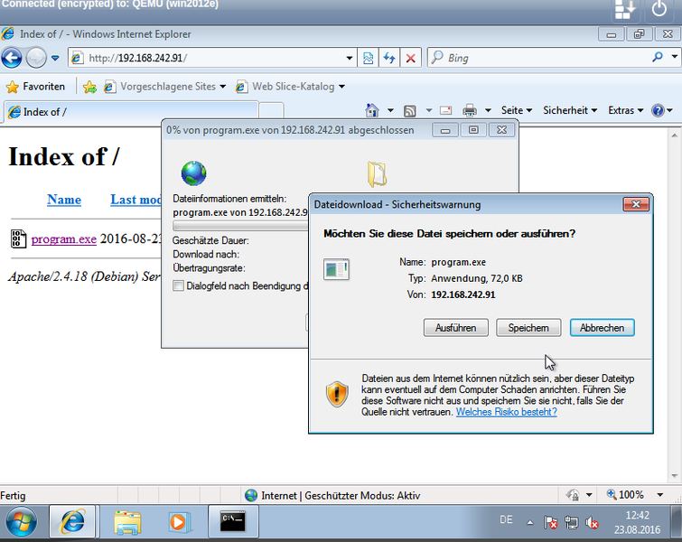Click the Print icon in command bar
The height and width of the screenshot is (542, 682).
469,110
